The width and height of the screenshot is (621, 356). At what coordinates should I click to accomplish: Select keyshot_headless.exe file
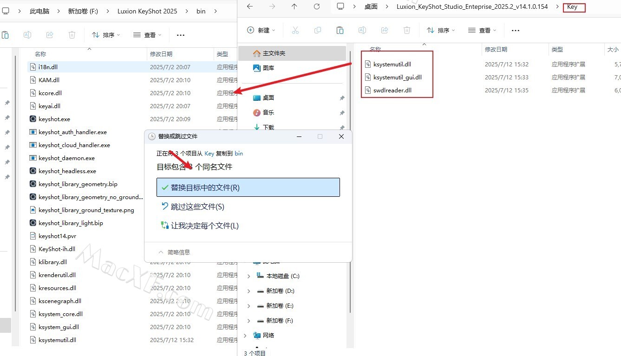(67, 171)
